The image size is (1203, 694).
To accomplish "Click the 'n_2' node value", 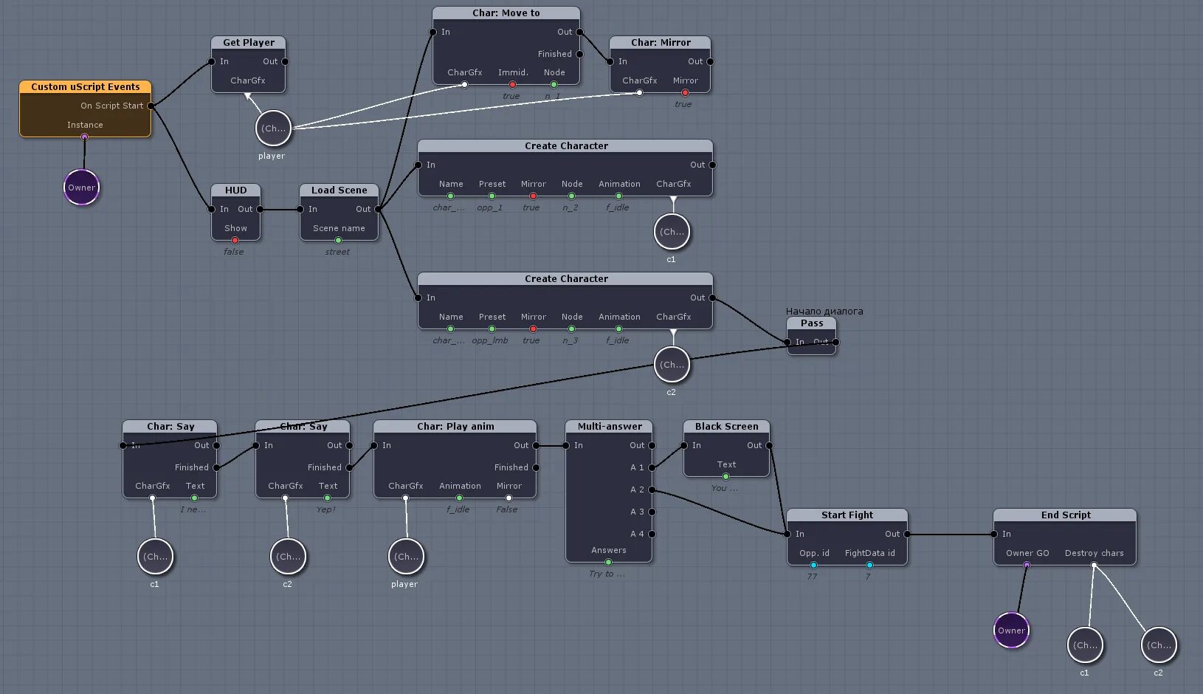I will [x=570, y=207].
